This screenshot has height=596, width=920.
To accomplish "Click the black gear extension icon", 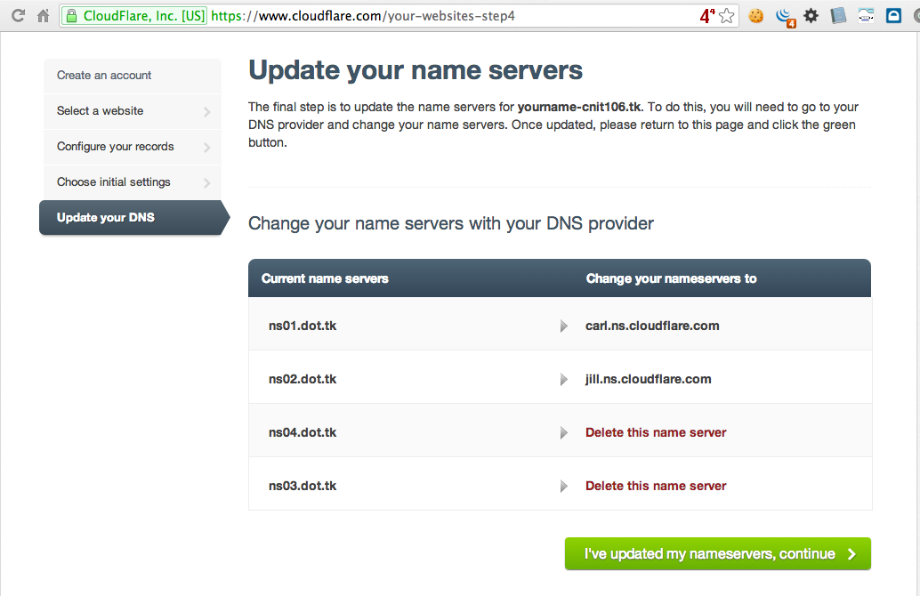I will (x=811, y=16).
